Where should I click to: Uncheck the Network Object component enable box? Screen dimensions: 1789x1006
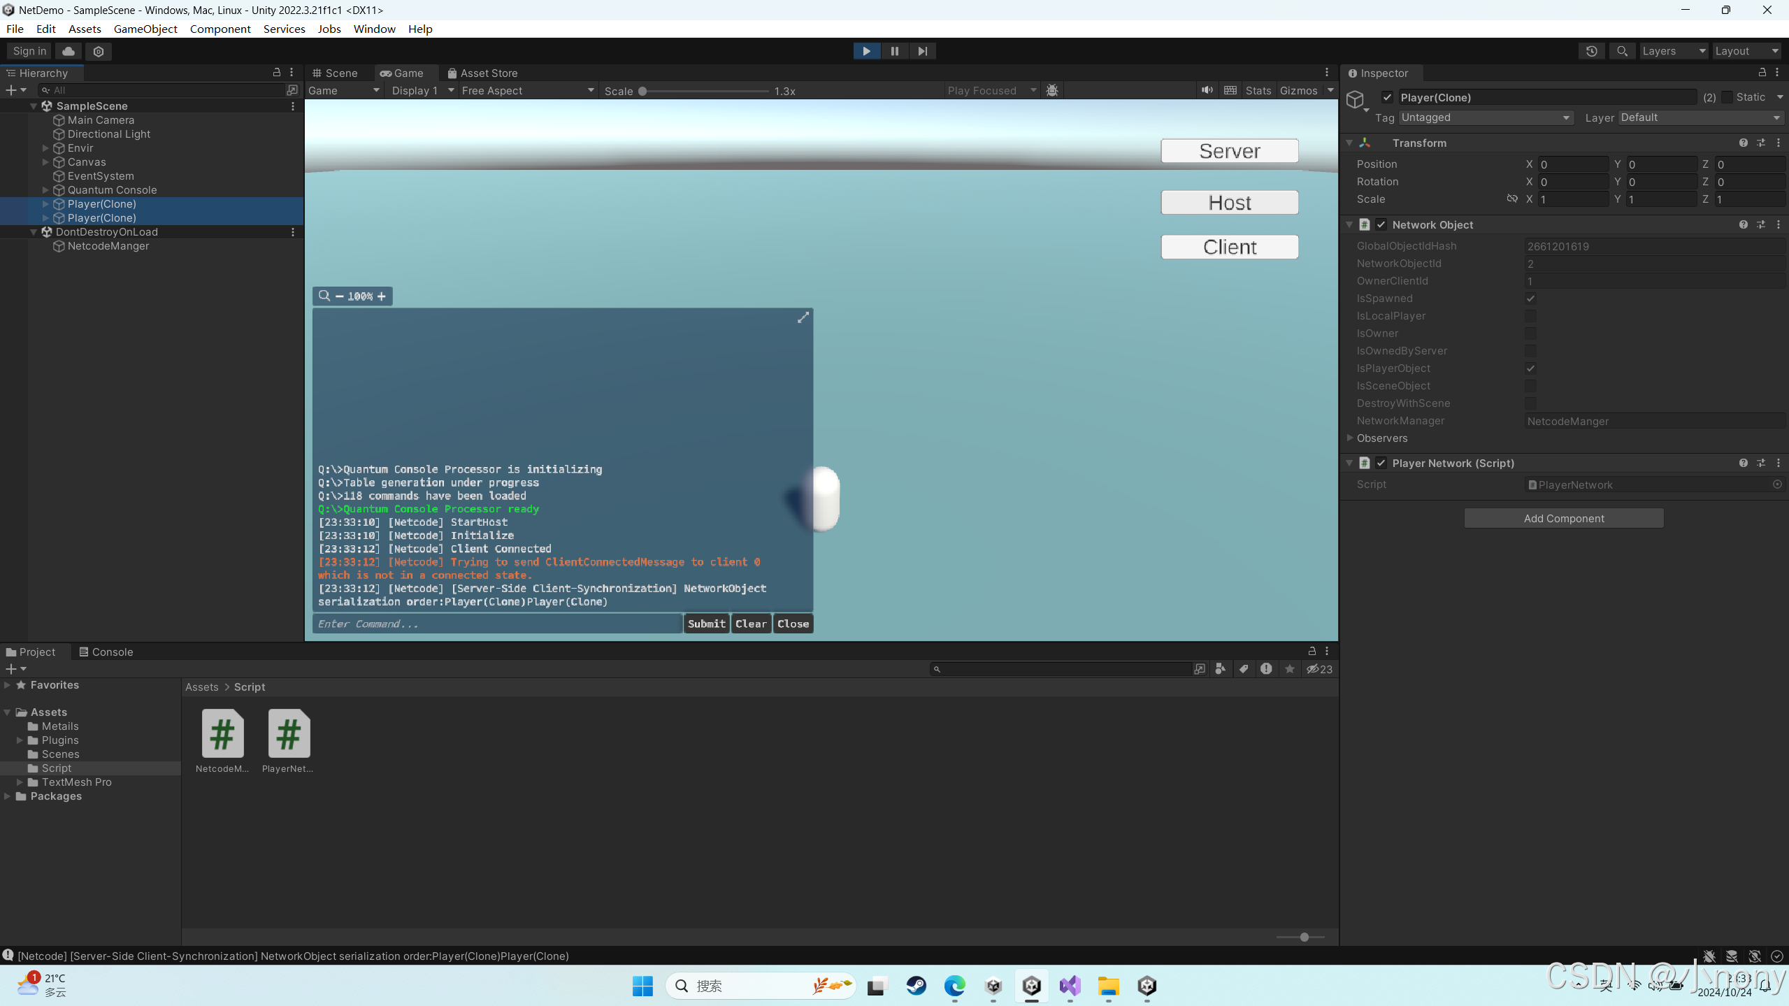tap(1382, 224)
